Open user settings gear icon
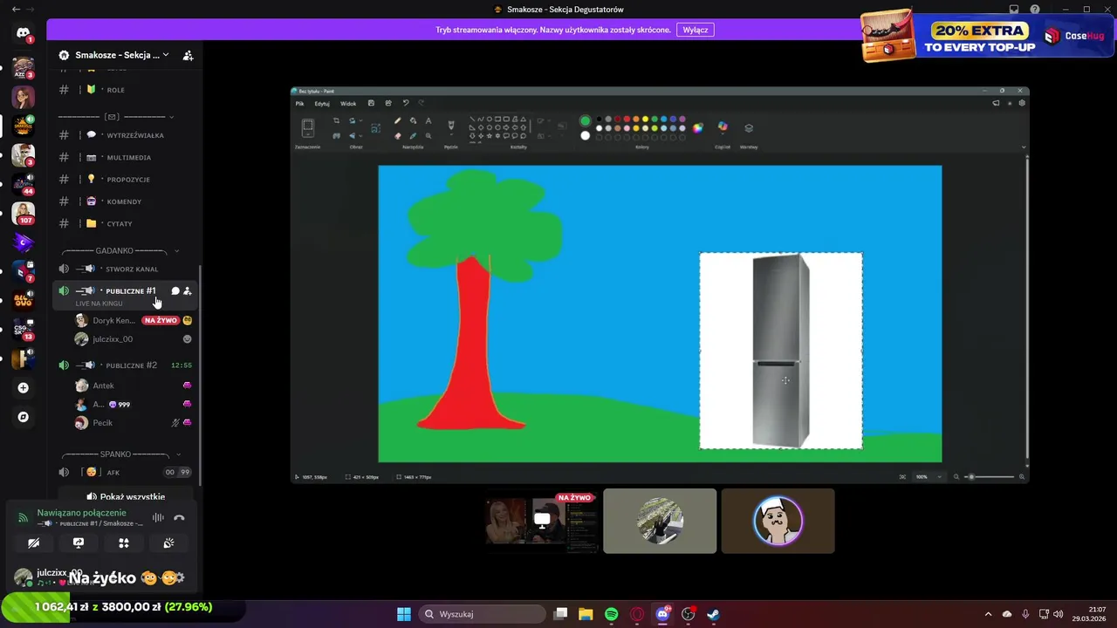Viewport: 1117px width, 628px height. click(x=180, y=577)
